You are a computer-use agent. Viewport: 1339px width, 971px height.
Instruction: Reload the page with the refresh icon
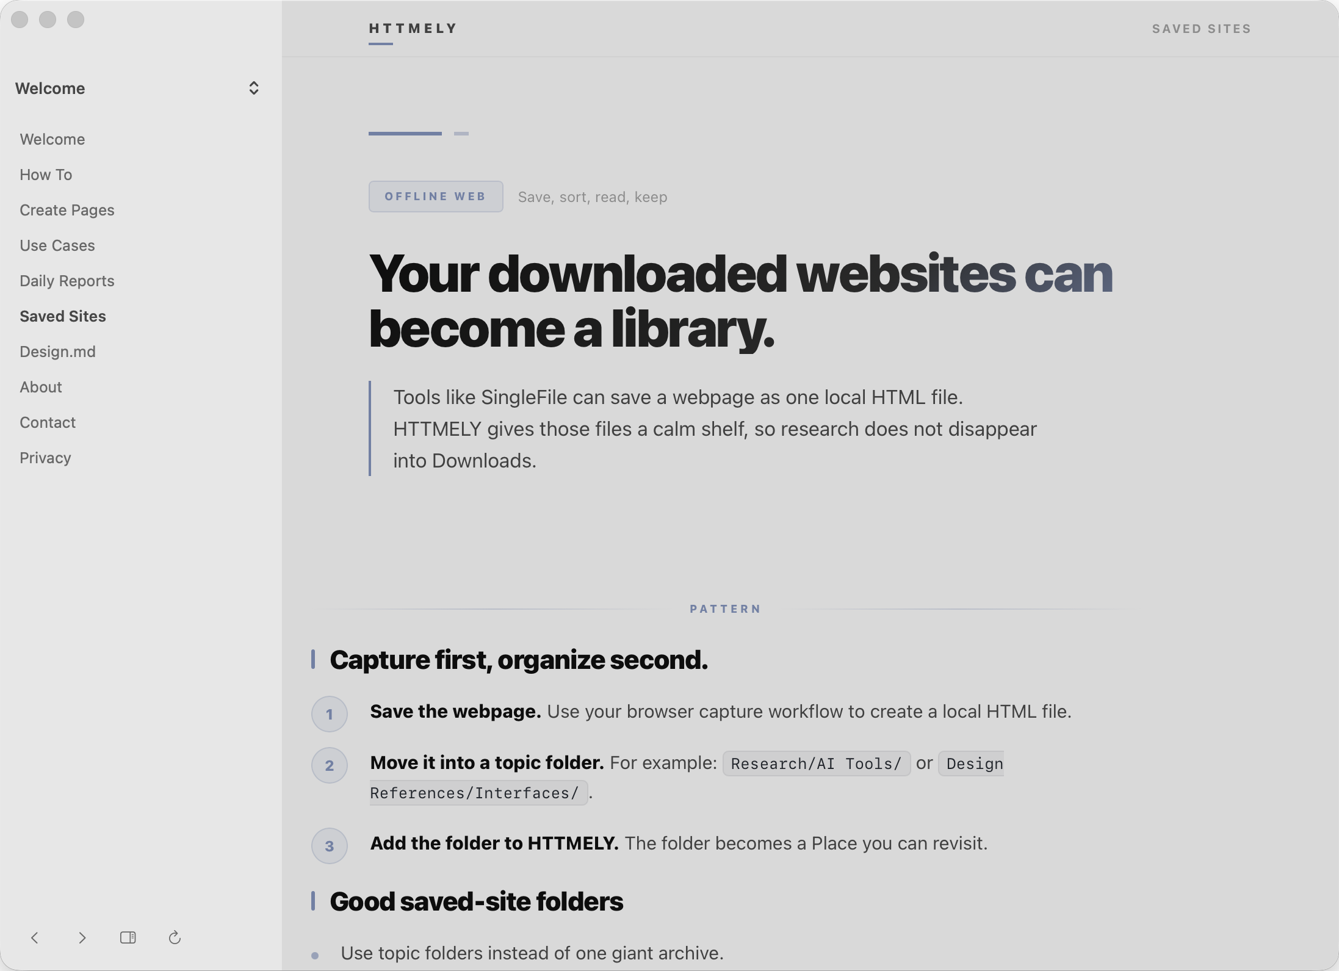[x=175, y=937]
